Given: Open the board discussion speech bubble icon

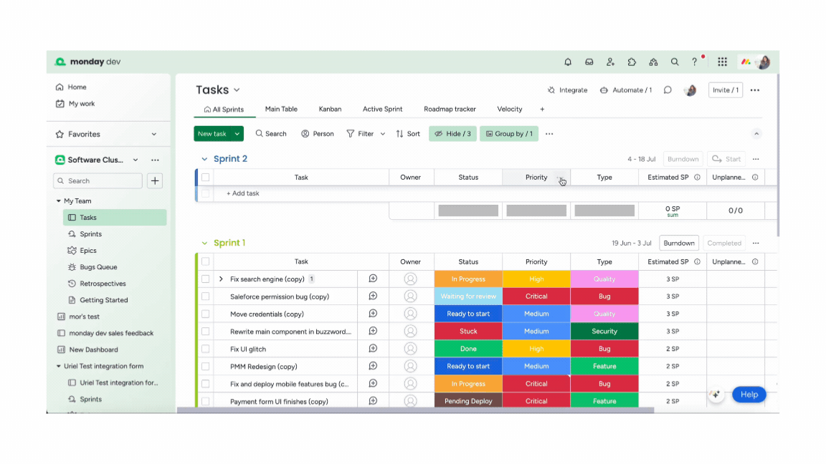Looking at the screenshot, I should tap(668, 90).
